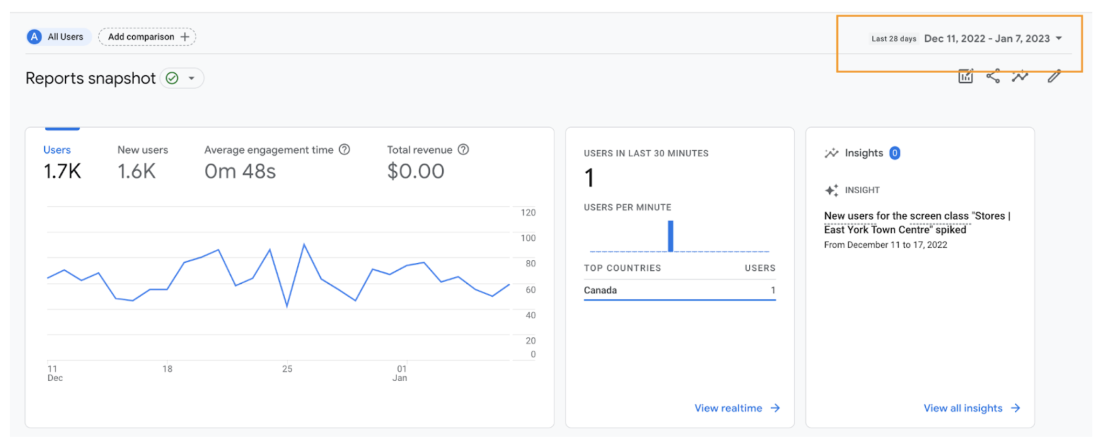The height and width of the screenshot is (448, 1101).
Task: Click the Insights count badge
Action: point(894,153)
